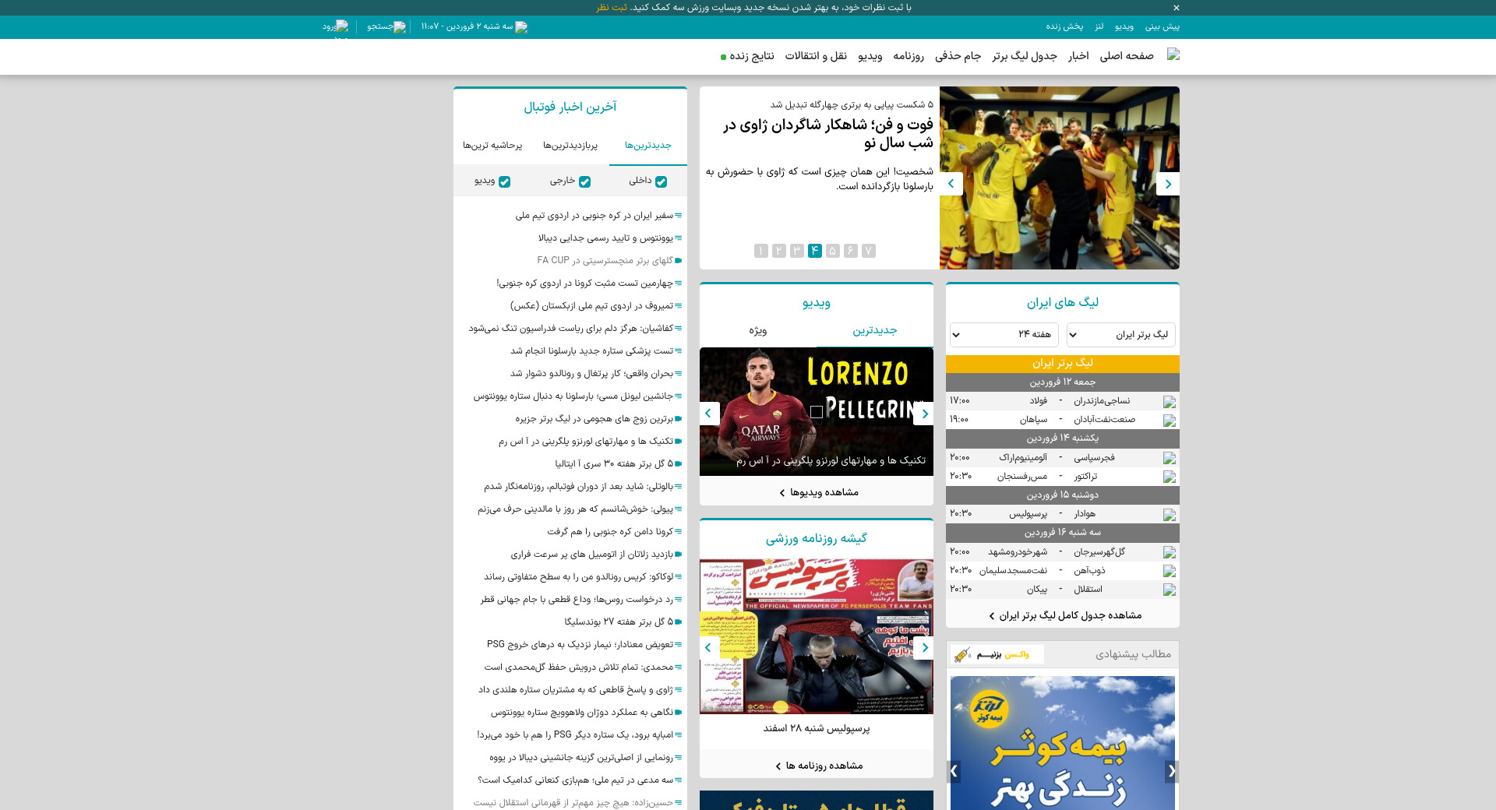
Task: Click مشاهده ویدیوها link
Action: 819,492
